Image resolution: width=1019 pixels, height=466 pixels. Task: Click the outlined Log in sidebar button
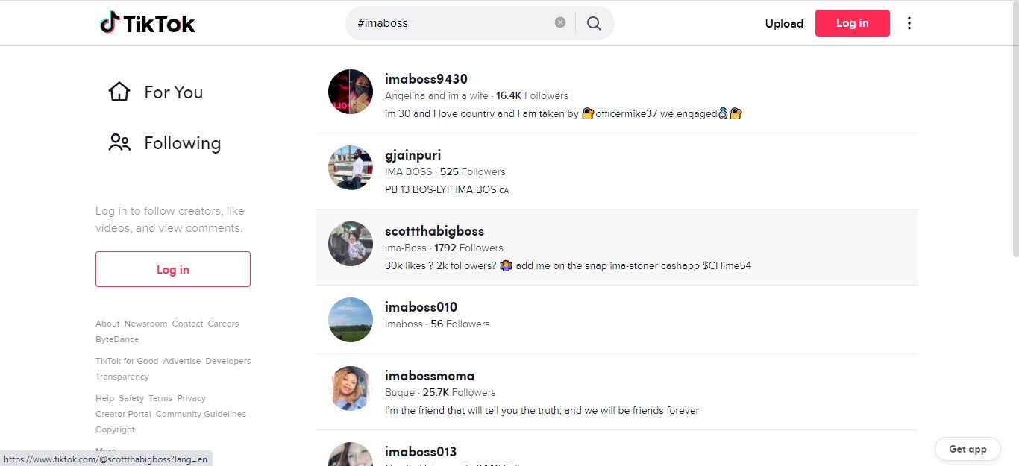click(x=173, y=269)
